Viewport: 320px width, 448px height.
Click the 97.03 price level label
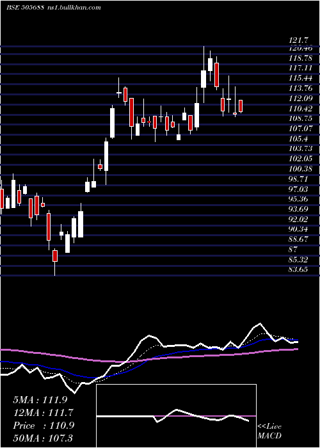[299, 189]
